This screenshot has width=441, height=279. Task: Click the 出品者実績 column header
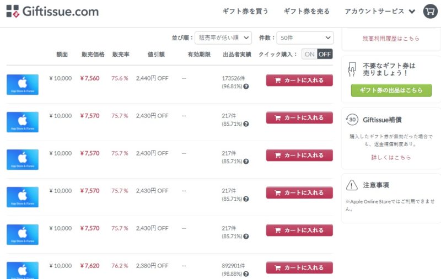237,54
